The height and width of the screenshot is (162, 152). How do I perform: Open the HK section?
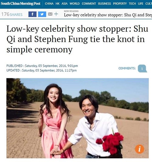(58, 4)
